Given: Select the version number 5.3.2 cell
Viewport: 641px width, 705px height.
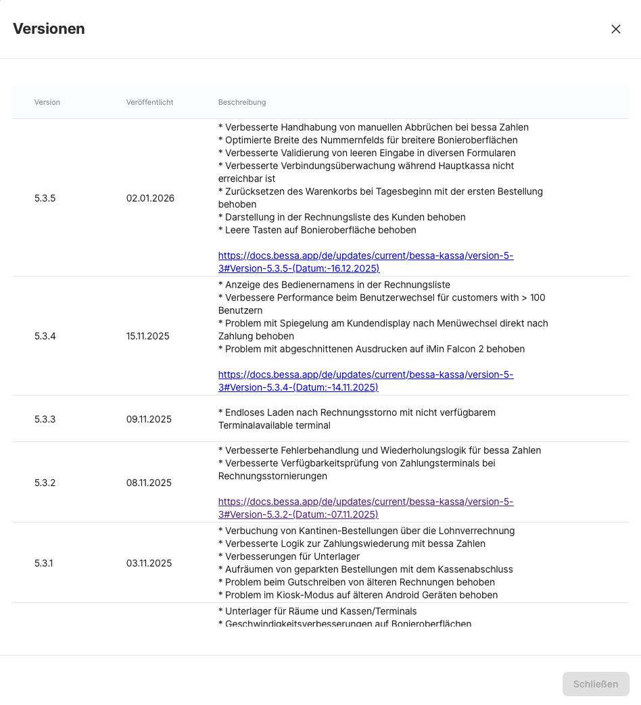Looking at the screenshot, I should tap(45, 483).
